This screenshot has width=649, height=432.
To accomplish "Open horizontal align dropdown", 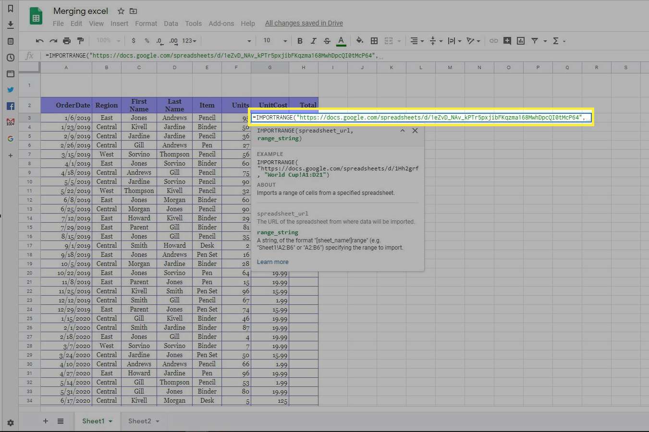I will [416, 41].
